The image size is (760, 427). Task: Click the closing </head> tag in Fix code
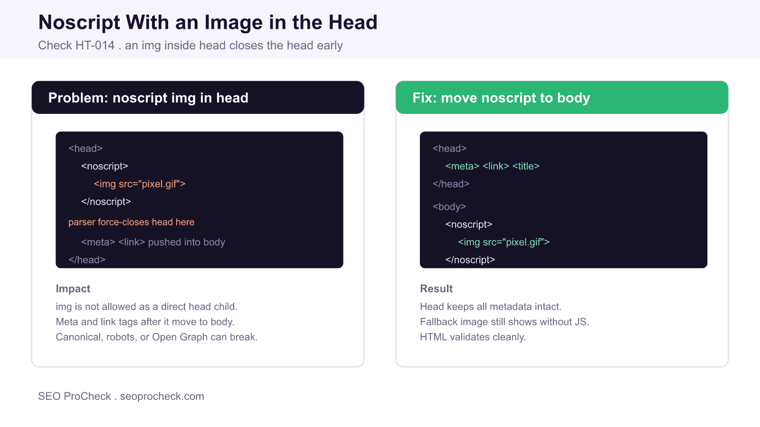point(451,184)
